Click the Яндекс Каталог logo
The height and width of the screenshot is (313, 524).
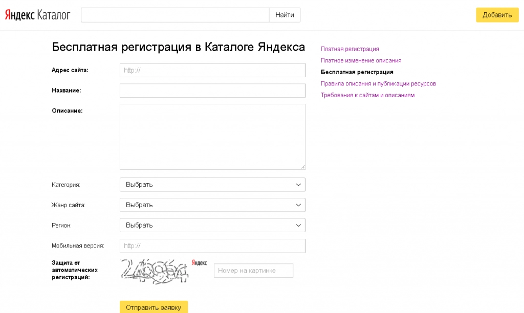tap(37, 15)
